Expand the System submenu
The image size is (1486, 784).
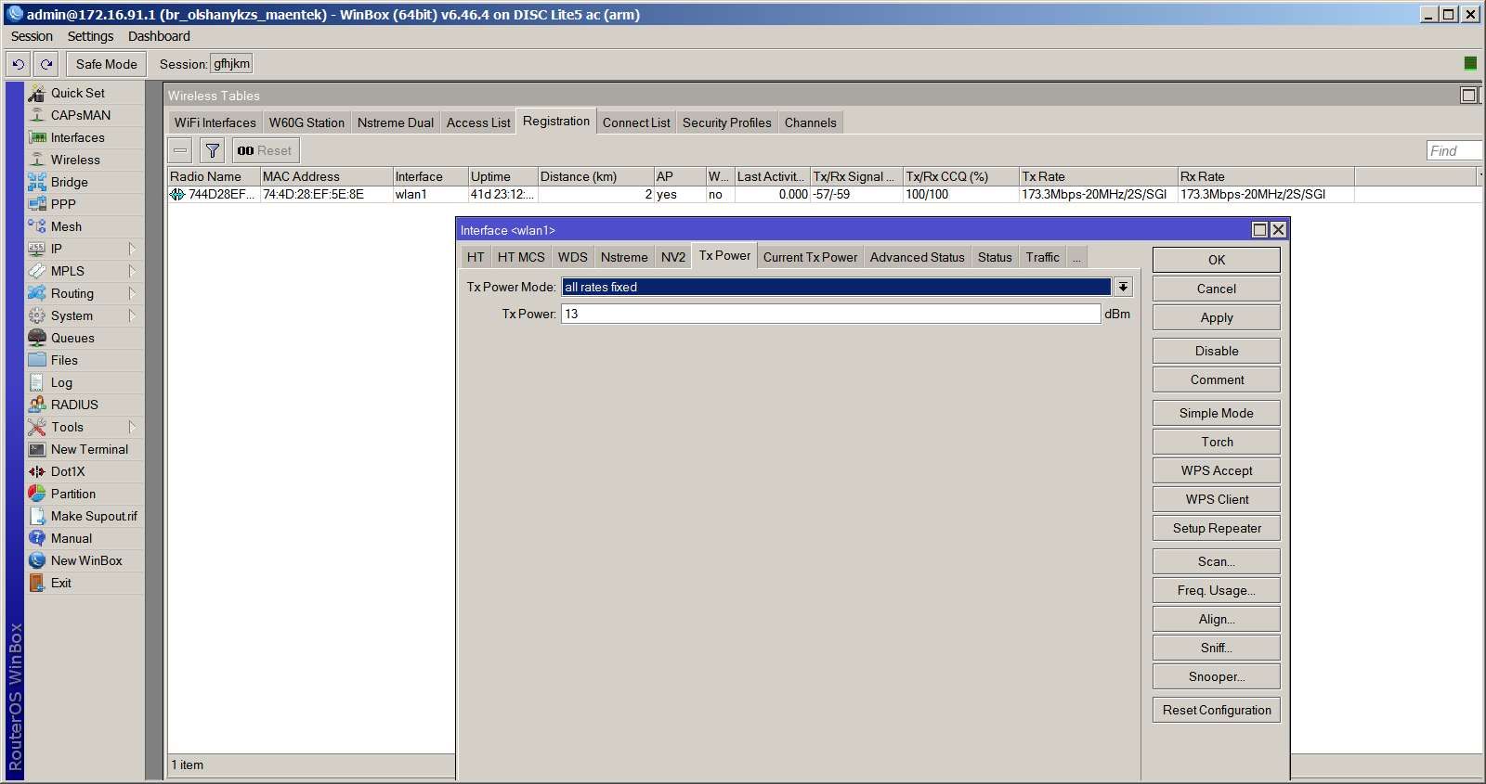[132, 315]
